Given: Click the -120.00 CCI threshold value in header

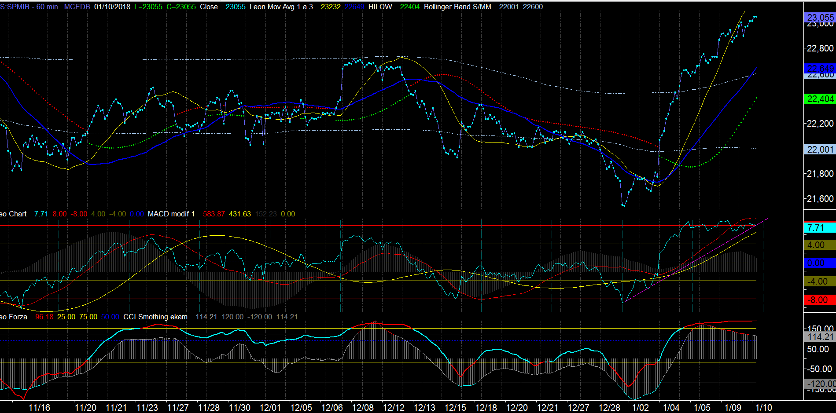Looking at the screenshot, I should (260, 317).
